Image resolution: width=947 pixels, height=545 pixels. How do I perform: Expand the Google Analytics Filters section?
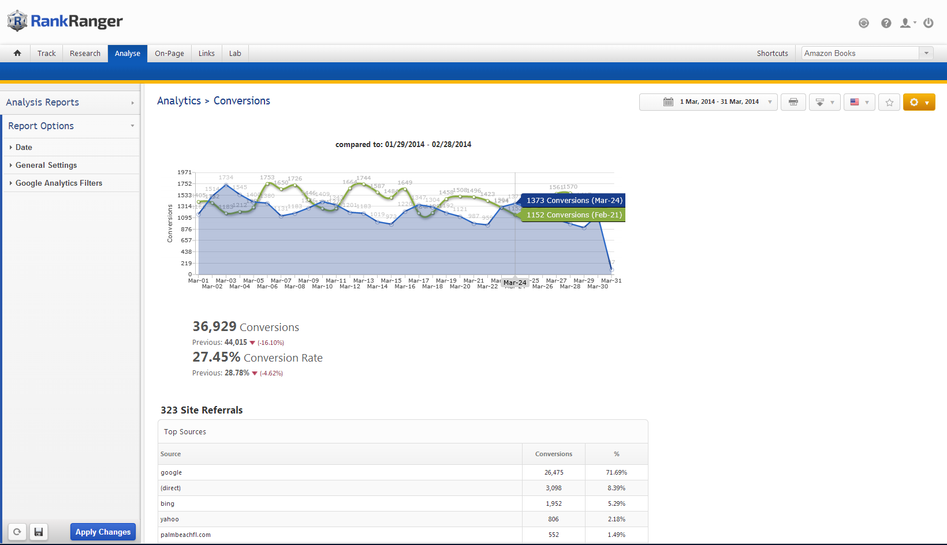tap(58, 183)
